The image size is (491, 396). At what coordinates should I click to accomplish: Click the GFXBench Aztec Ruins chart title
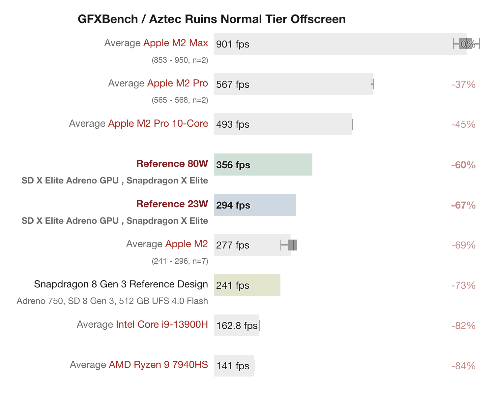click(212, 19)
